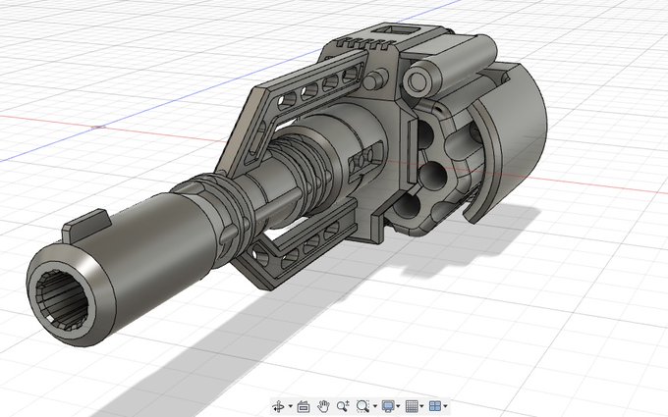Select the Zoom tool
This screenshot has width=668, height=417.
click(343, 406)
